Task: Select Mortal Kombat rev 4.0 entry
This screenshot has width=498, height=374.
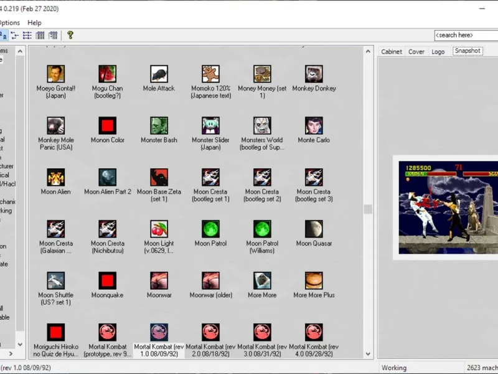Action: point(314,332)
